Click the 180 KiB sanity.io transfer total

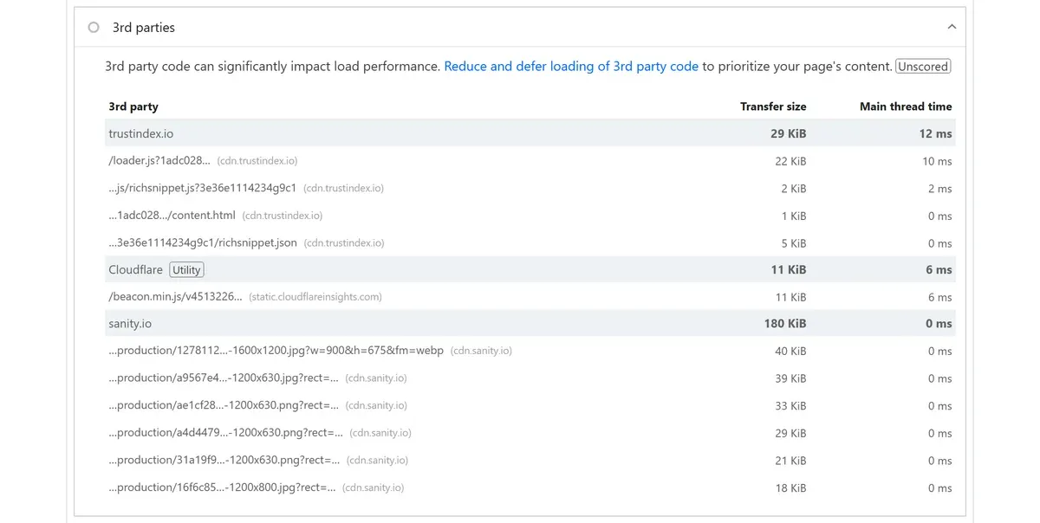[785, 324]
